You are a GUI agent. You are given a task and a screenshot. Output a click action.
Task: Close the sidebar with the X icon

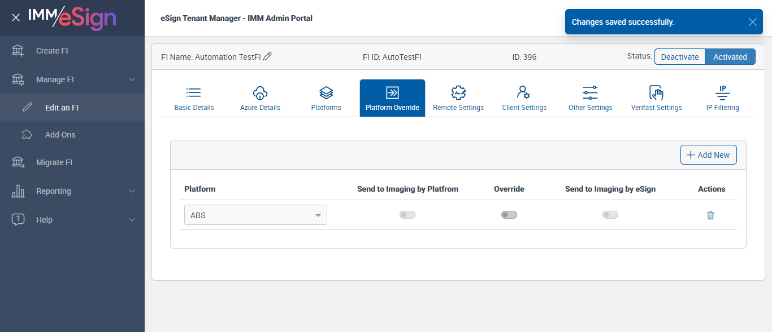tap(16, 17)
